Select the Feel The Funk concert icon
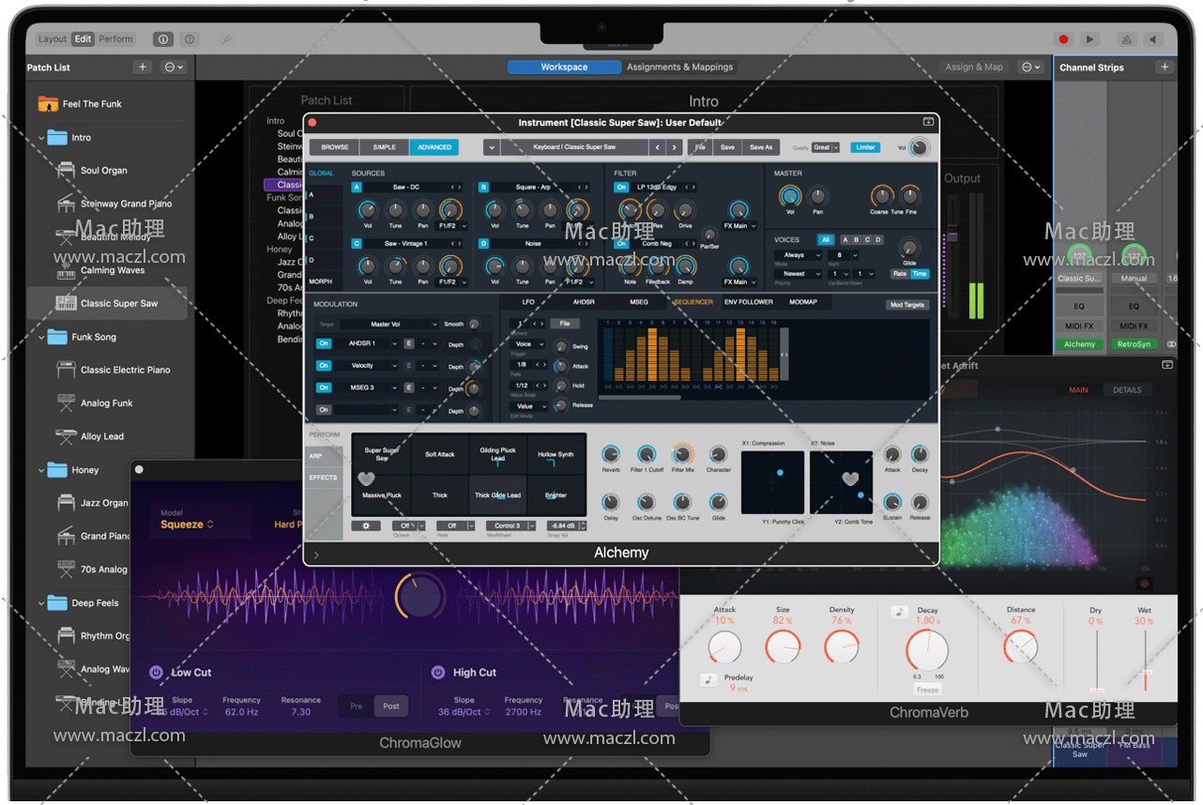1203x805 pixels. point(48,103)
